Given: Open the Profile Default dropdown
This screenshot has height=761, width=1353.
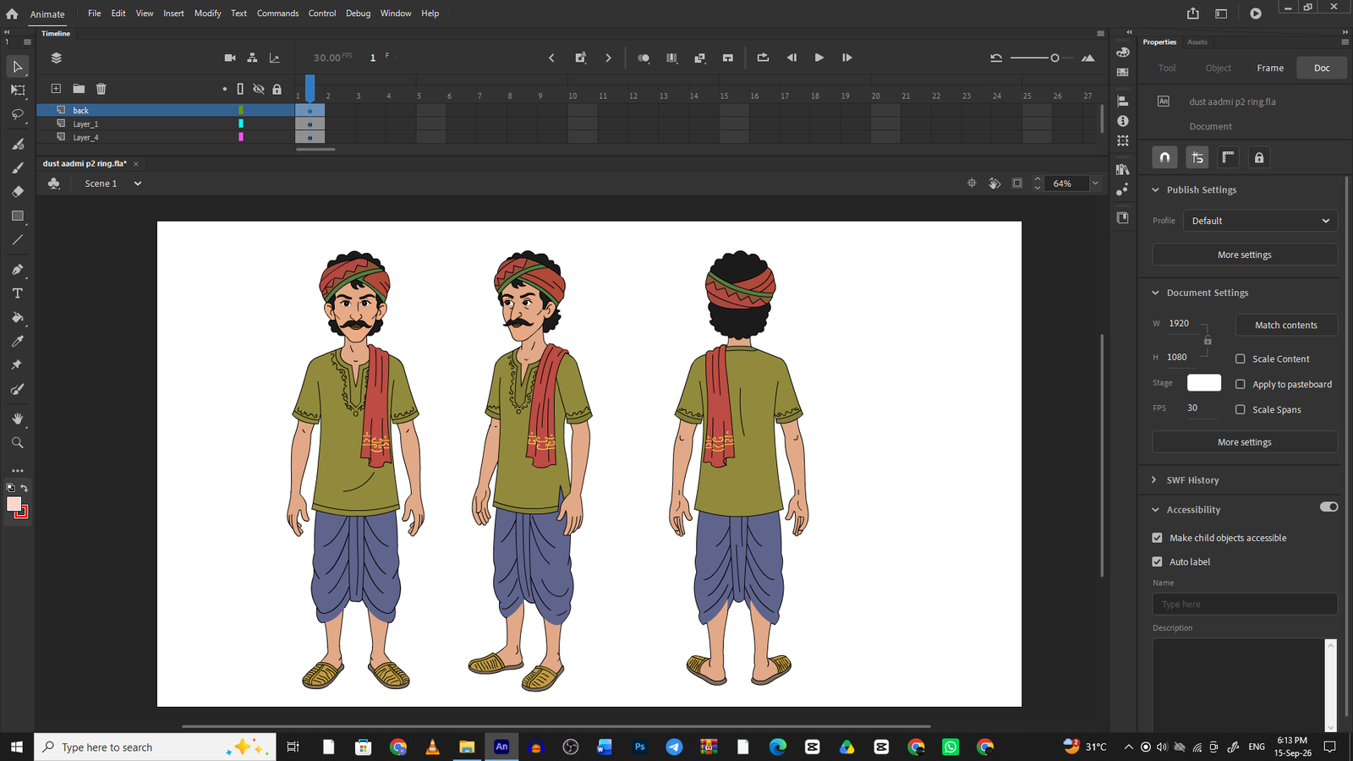Looking at the screenshot, I should (x=1260, y=221).
